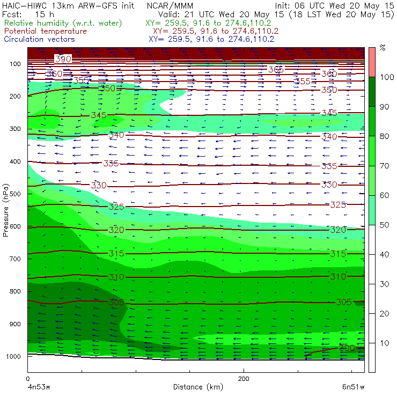This screenshot has height=397, width=397.
Task: Click the "1000" pressure axis tick label
Action: click(13, 356)
